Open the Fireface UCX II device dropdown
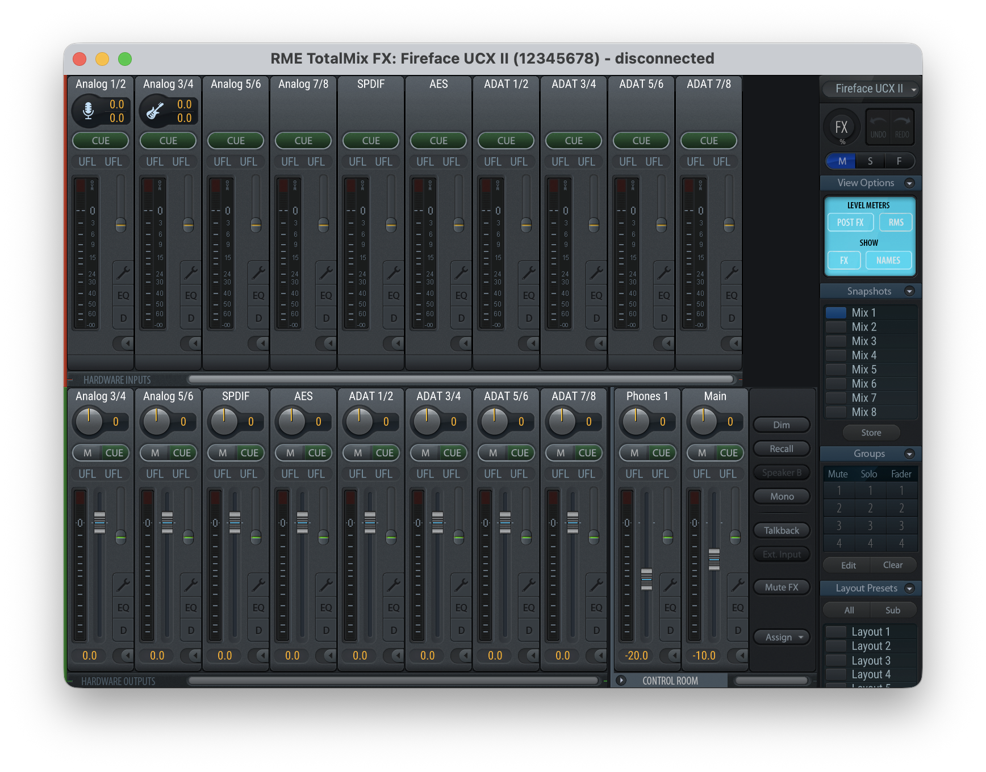Screen dimensions: 986x772 click(870, 89)
